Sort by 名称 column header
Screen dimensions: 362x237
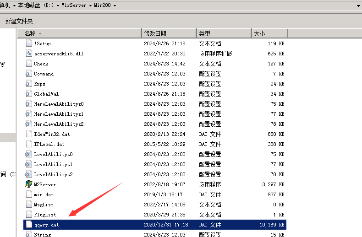point(79,33)
